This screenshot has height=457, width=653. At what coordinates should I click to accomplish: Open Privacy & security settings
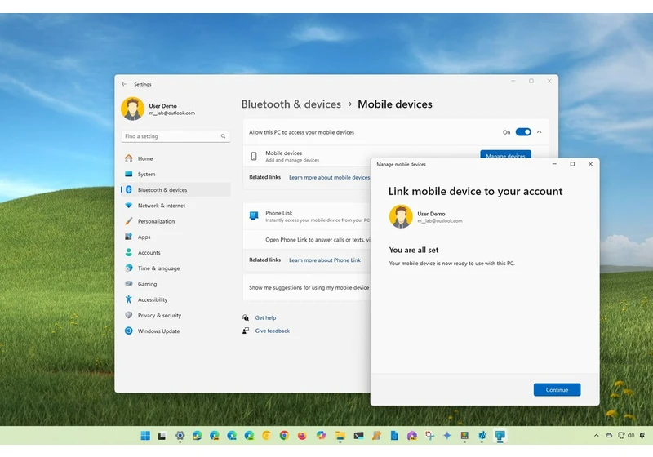point(175,316)
